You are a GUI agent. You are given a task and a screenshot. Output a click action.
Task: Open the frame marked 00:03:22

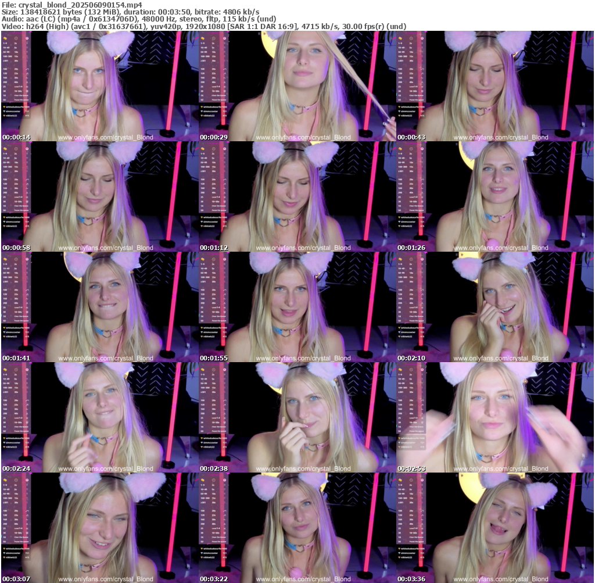[x=297, y=528]
